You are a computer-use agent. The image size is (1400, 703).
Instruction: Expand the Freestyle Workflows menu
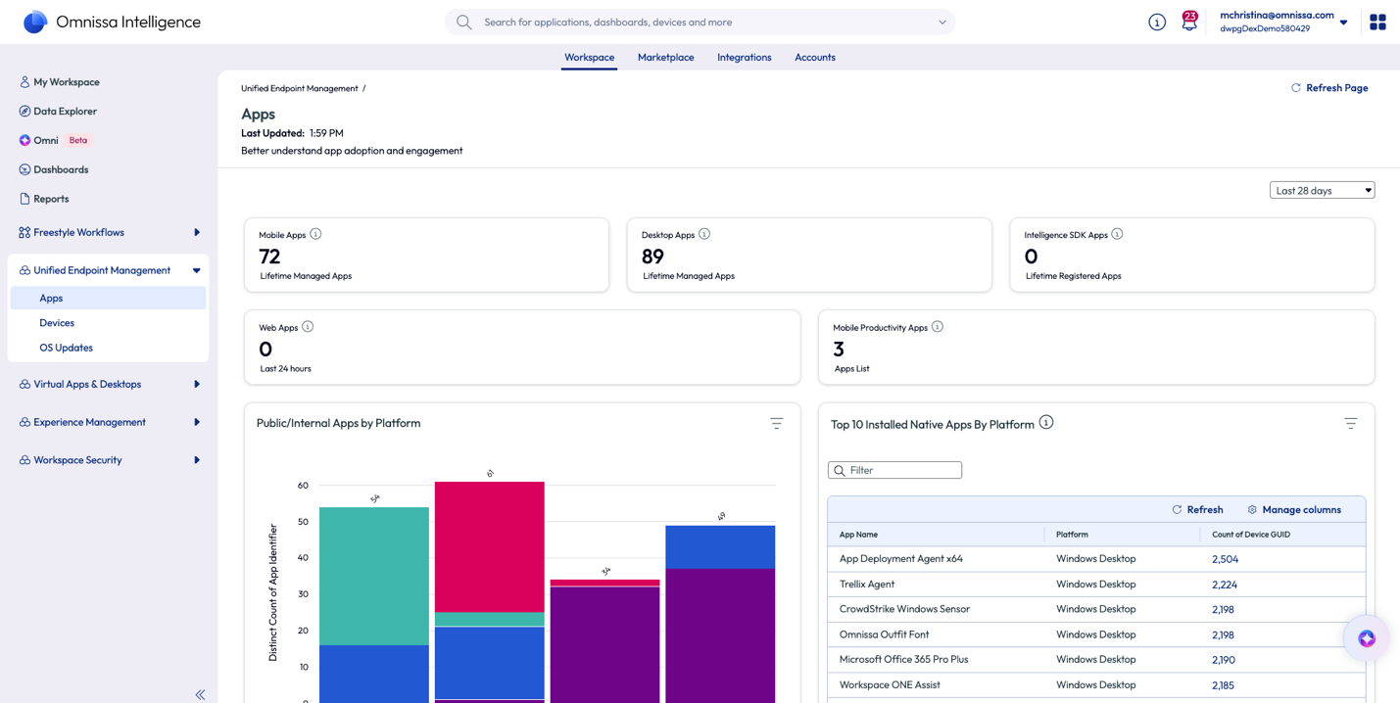tap(197, 233)
